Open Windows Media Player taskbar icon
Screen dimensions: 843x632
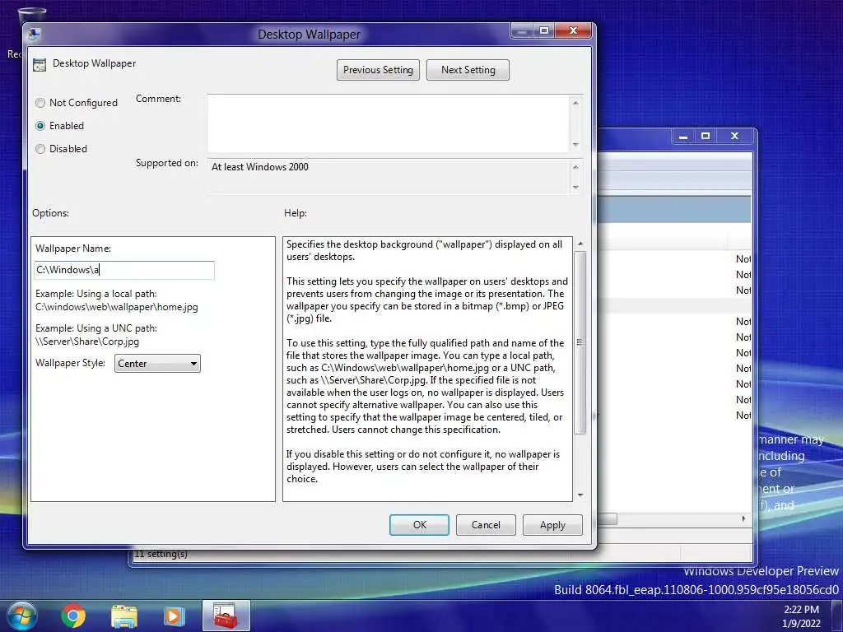(173, 616)
